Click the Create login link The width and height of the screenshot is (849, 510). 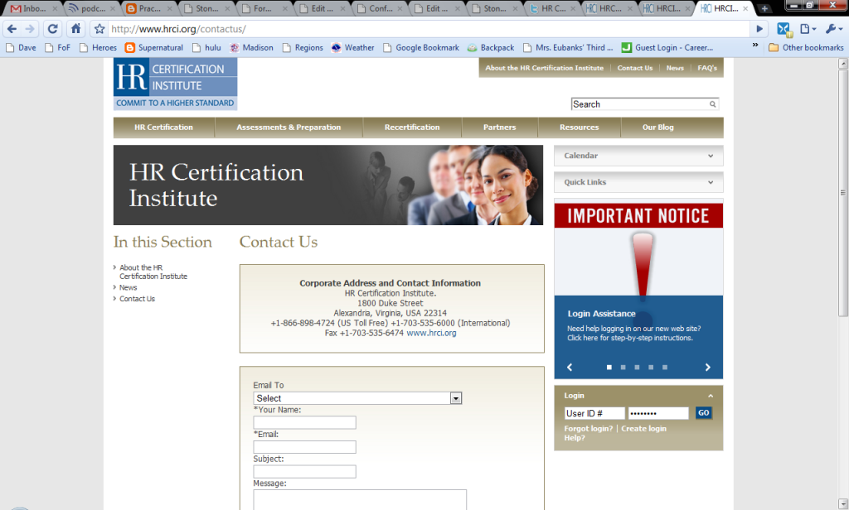pyautogui.click(x=643, y=429)
